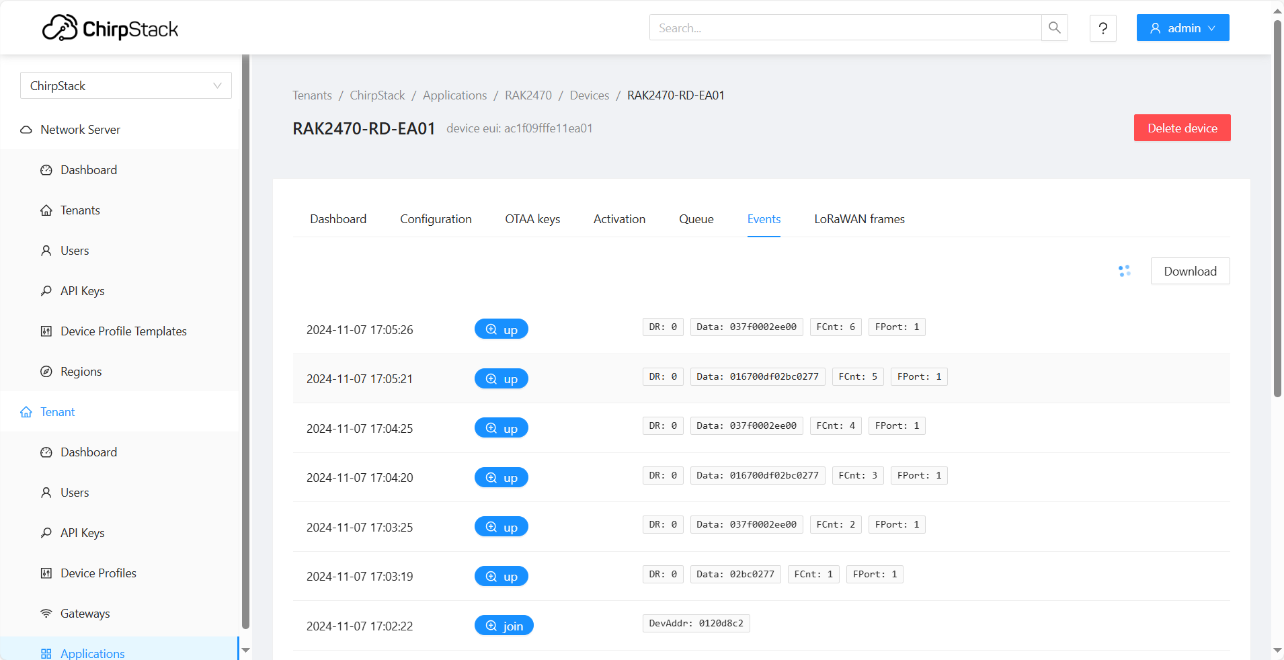Collapse the Network Server menu section
The height and width of the screenshot is (660, 1284).
click(120, 129)
